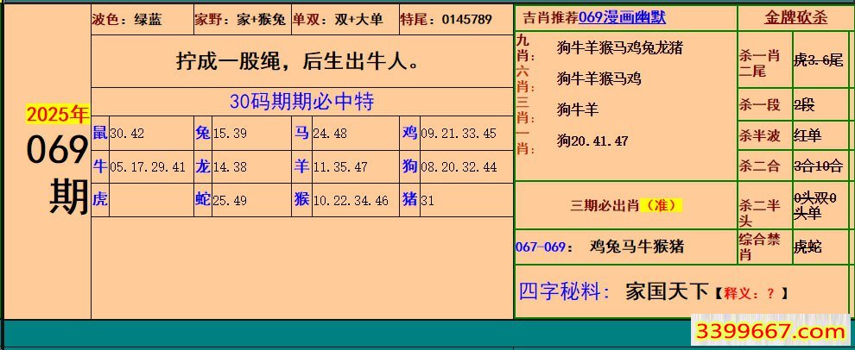The width and height of the screenshot is (855, 350).
Task: Click the yellow highlighted 2025年 label
Action: pos(57,114)
